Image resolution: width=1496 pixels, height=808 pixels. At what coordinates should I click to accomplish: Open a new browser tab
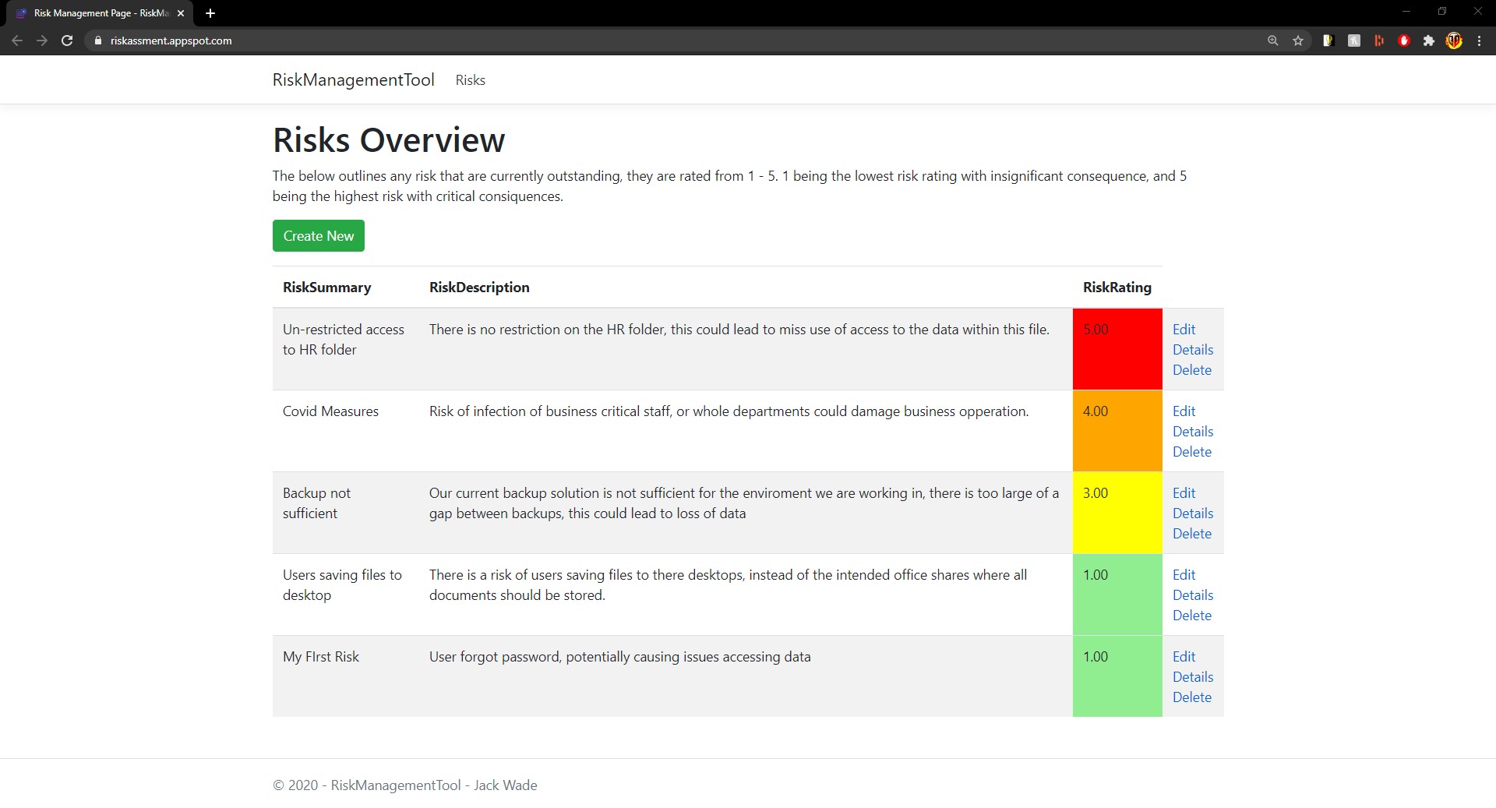pyautogui.click(x=210, y=13)
